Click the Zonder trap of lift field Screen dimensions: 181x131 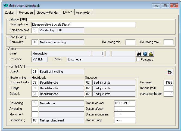click(x=61, y=30)
